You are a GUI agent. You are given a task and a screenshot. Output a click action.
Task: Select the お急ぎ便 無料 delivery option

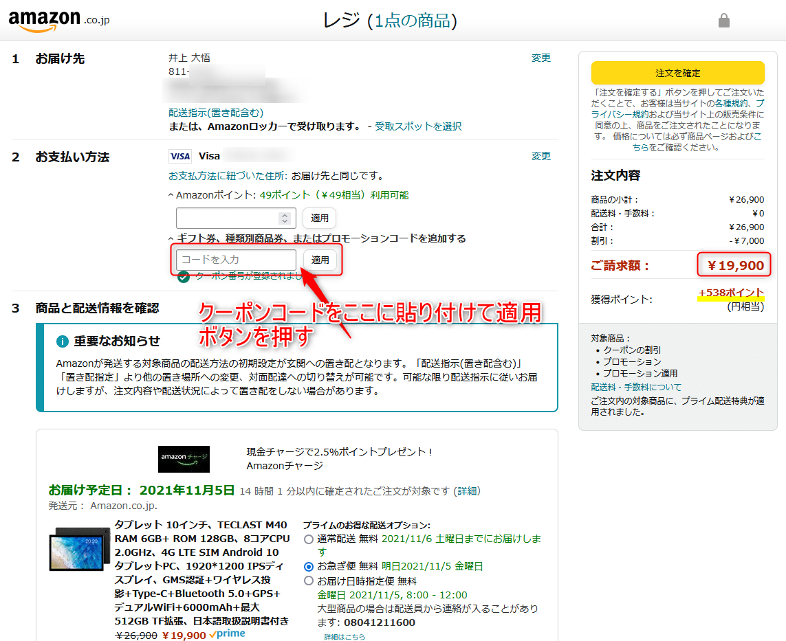pos(309,567)
